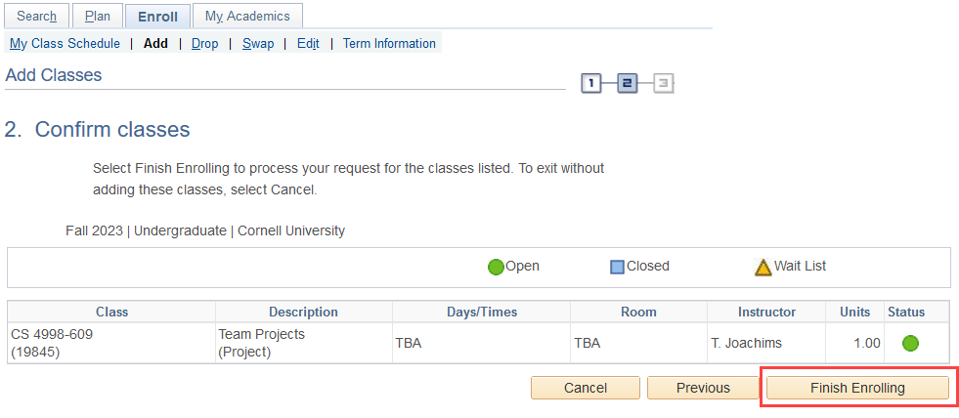
Task: Select the Add sub-navigation link
Action: click(x=155, y=44)
